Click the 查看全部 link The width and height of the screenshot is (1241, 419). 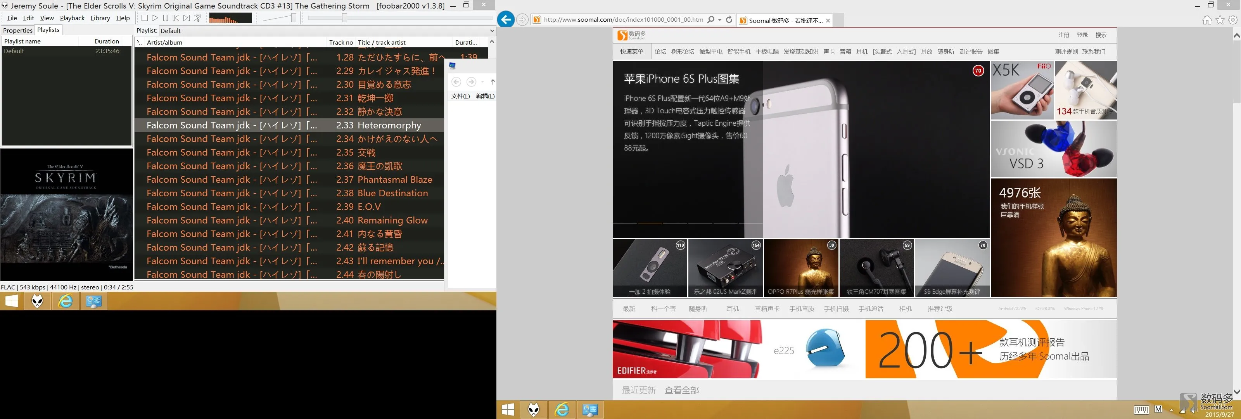click(682, 390)
